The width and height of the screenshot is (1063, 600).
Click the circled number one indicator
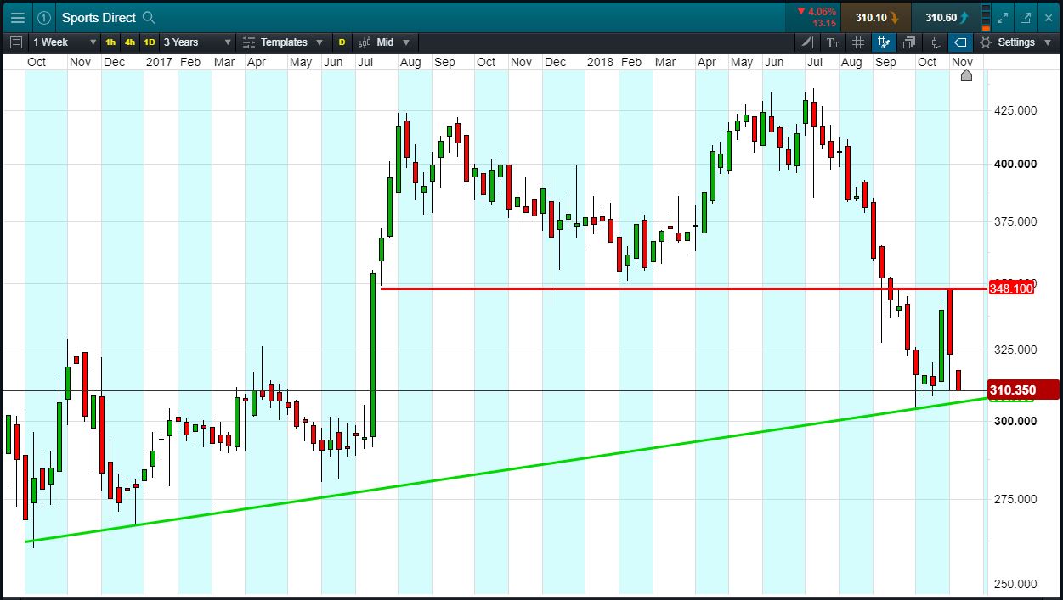(44, 17)
